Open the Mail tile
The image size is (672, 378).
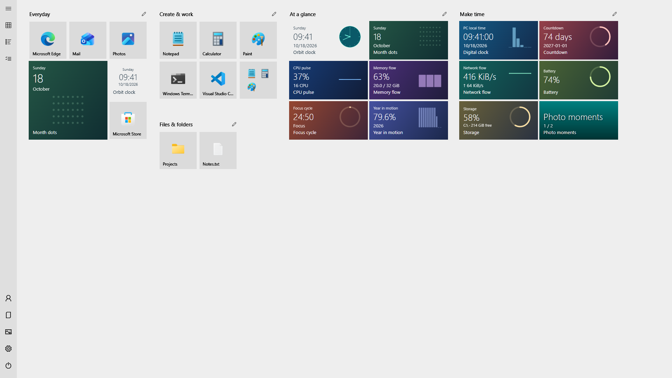[x=88, y=40]
